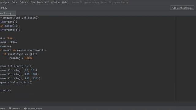Click the Terminal icon in the bottom bar

pyautogui.click(x=10, y=108)
